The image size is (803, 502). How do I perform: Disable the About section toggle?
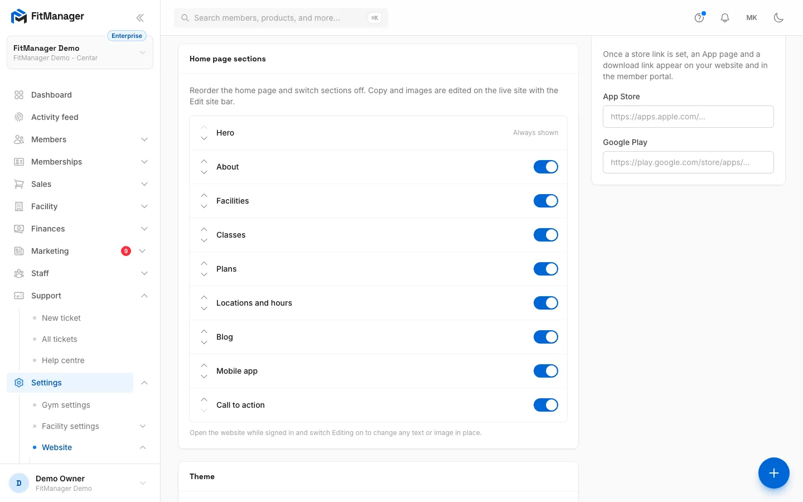(546, 167)
